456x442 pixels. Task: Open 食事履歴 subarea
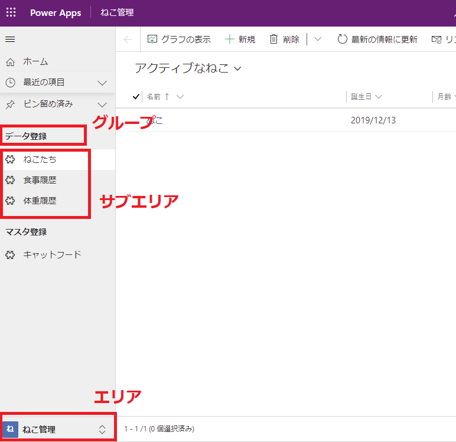coord(40,180)
